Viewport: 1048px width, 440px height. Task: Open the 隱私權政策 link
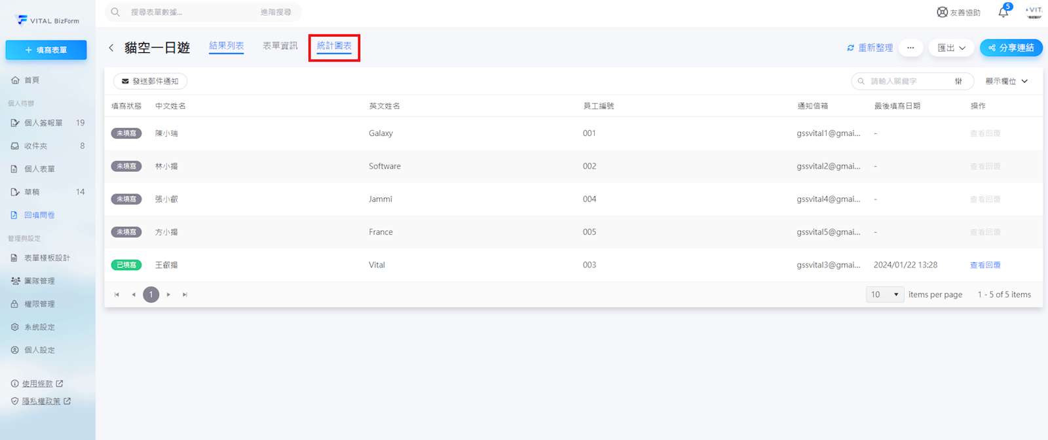[x=41, y=401]
